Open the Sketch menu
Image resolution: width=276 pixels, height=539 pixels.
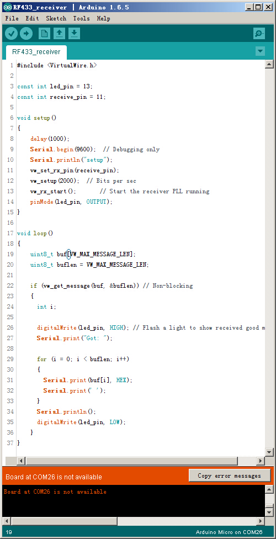tap(56, 19)
